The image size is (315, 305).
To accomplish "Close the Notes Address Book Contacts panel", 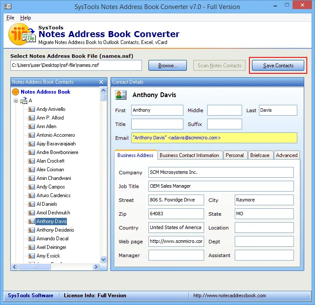I will coord(101,82).
